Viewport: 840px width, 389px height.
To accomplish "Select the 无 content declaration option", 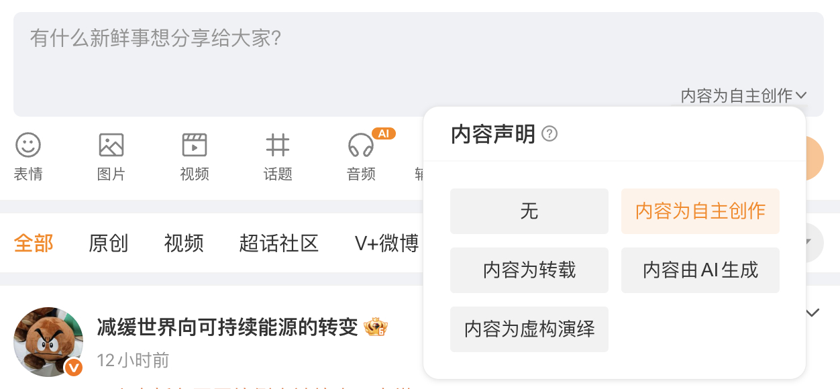I will click(x=529, y=211).
